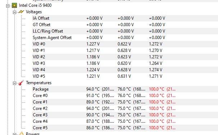Select the VID #5 voltage row
Image resolution: width=218 pixels, height=135 pixels.
pyautogui.click(x=125, y=76)
